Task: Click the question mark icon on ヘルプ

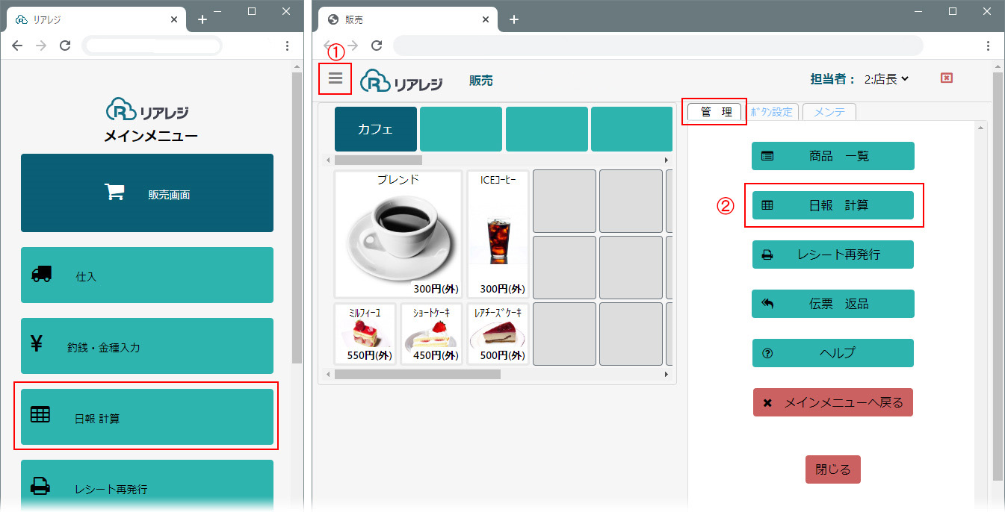Action: (767, 353)
